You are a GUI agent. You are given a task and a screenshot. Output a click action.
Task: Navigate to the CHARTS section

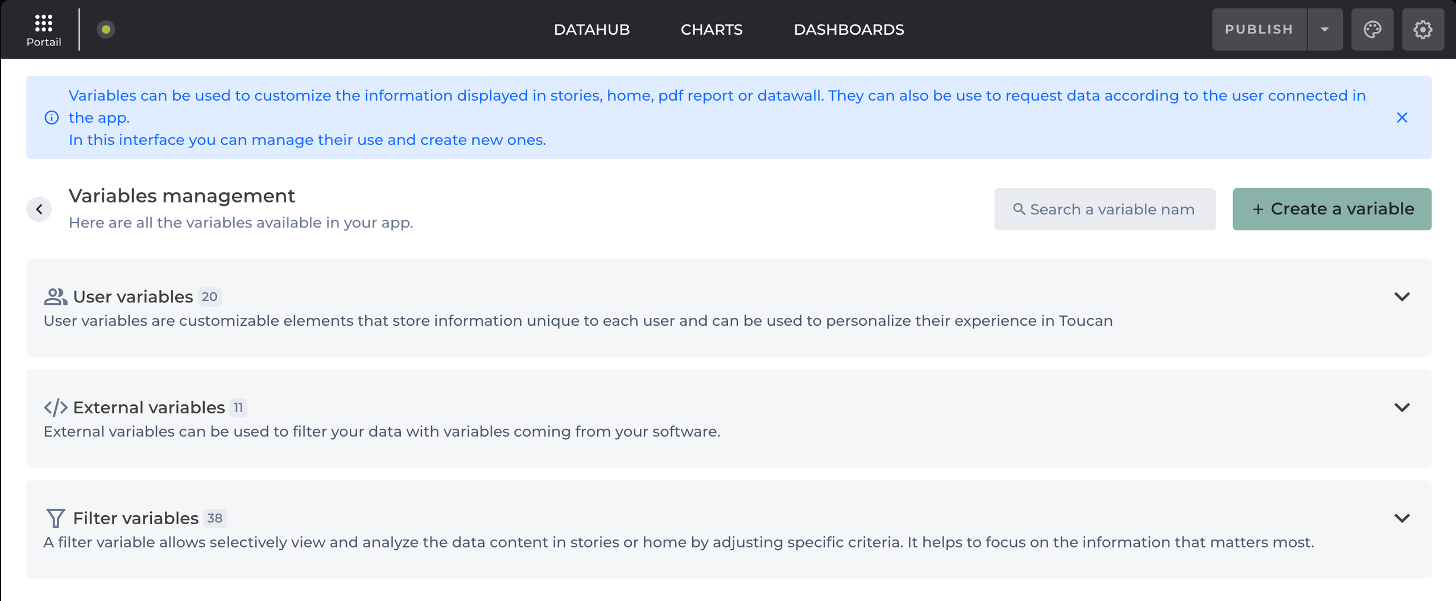tap(712, 30)
